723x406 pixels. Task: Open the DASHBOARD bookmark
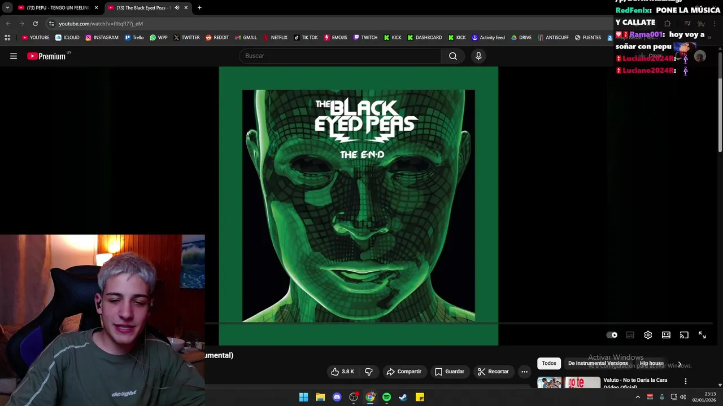point(424,38)
